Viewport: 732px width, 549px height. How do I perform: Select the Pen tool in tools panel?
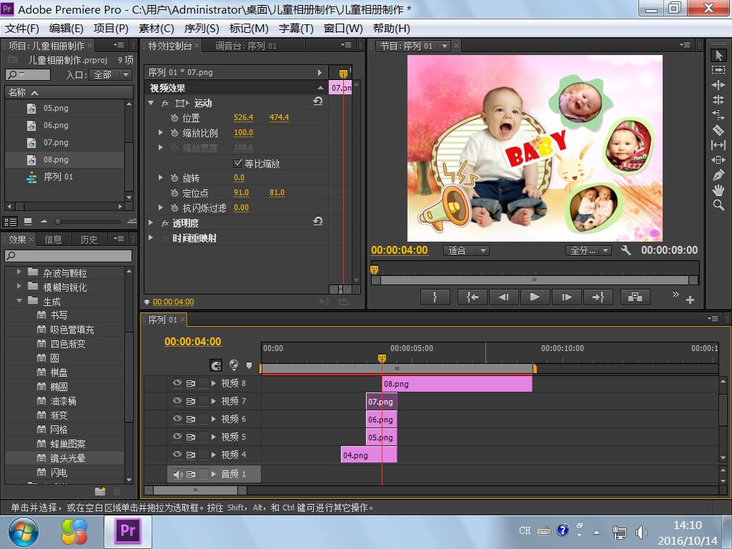718,175
